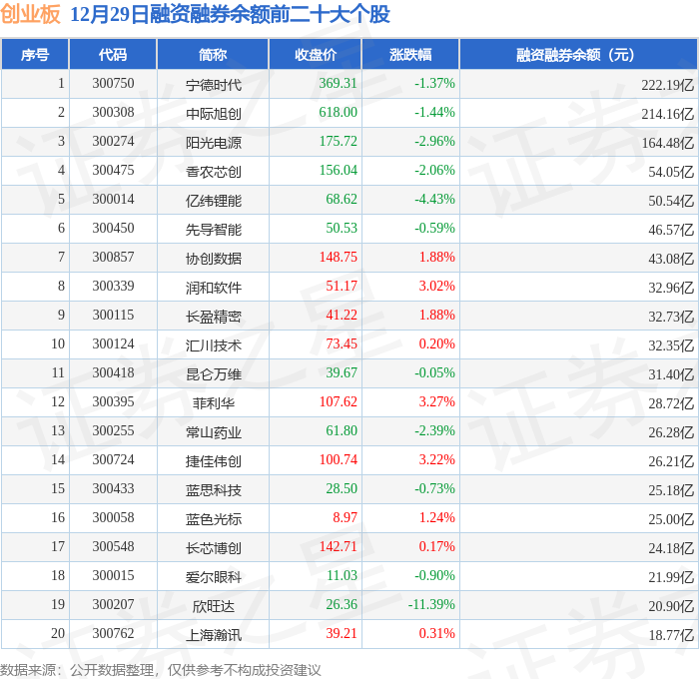This screenshot has height=679, width=699.
Task: Click closing price 107.62
Action: pos(338,402)
